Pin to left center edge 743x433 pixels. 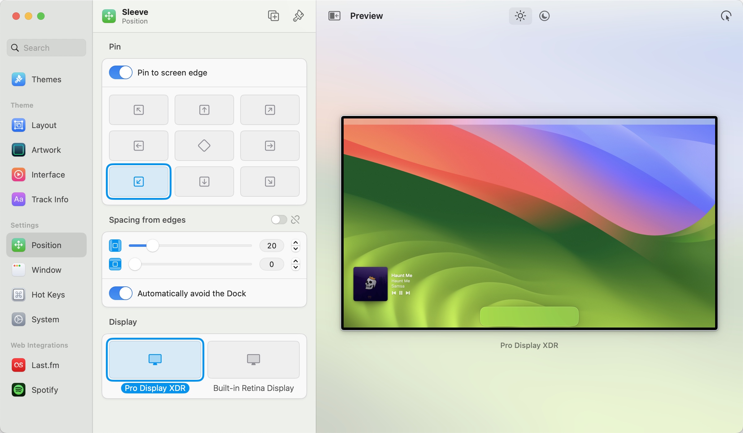[x=139, y=146]
